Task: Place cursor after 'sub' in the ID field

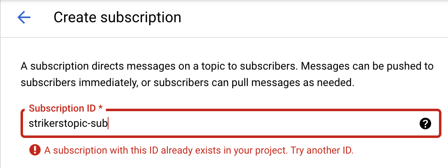Action: tap(107, 123)
